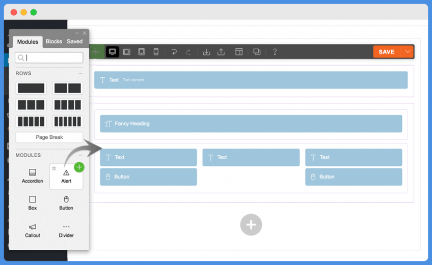Click the gray add-row plus circle
This screenshot has height=265, width=432.
pyautogui.click(x=251, y=224)
